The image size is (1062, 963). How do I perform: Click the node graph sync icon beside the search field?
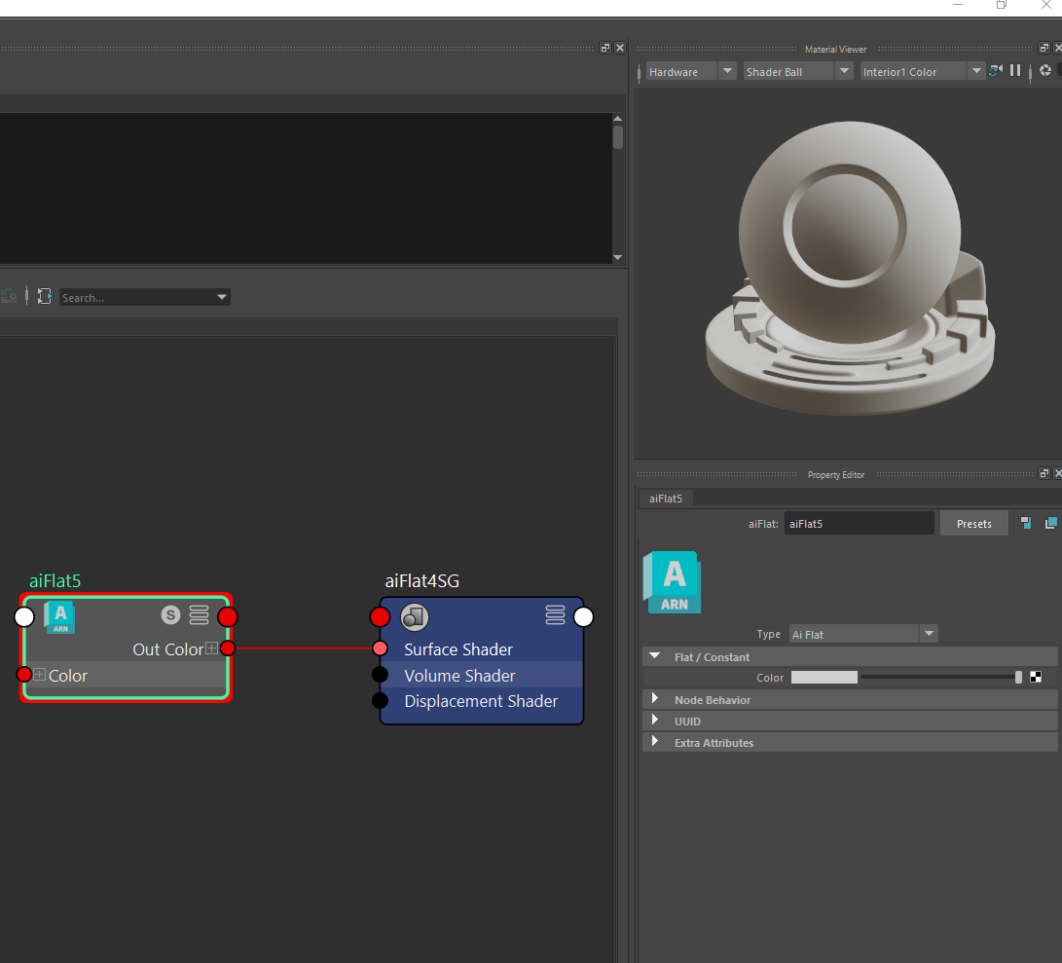45,296
